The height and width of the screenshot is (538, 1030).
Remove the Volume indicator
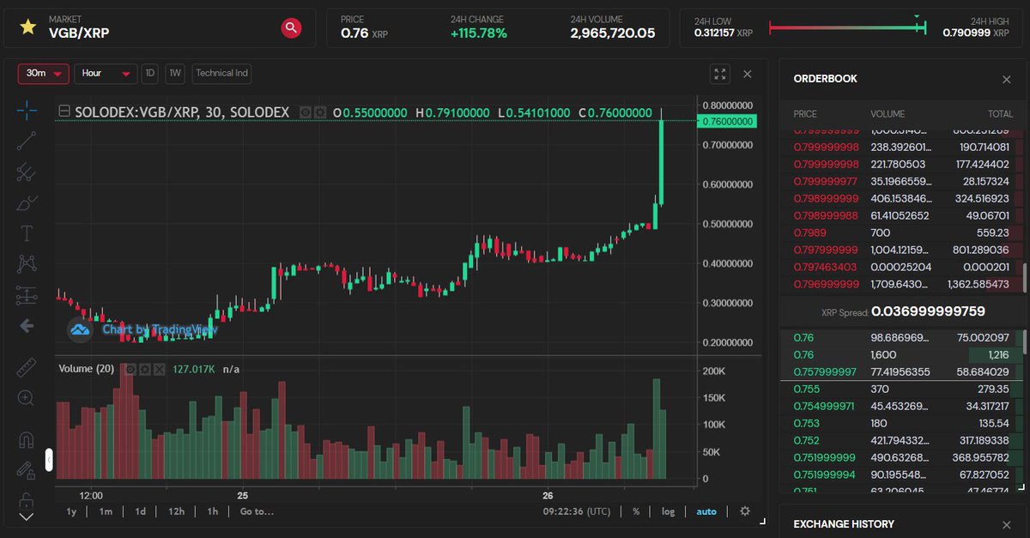pyautogui.click(x=160, y=368)
